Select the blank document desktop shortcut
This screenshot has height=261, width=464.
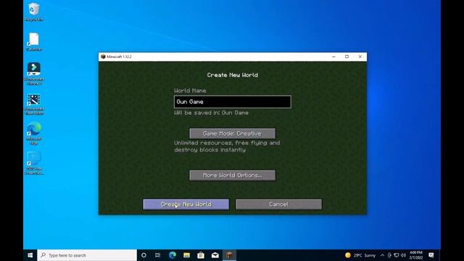coord(34,42)
